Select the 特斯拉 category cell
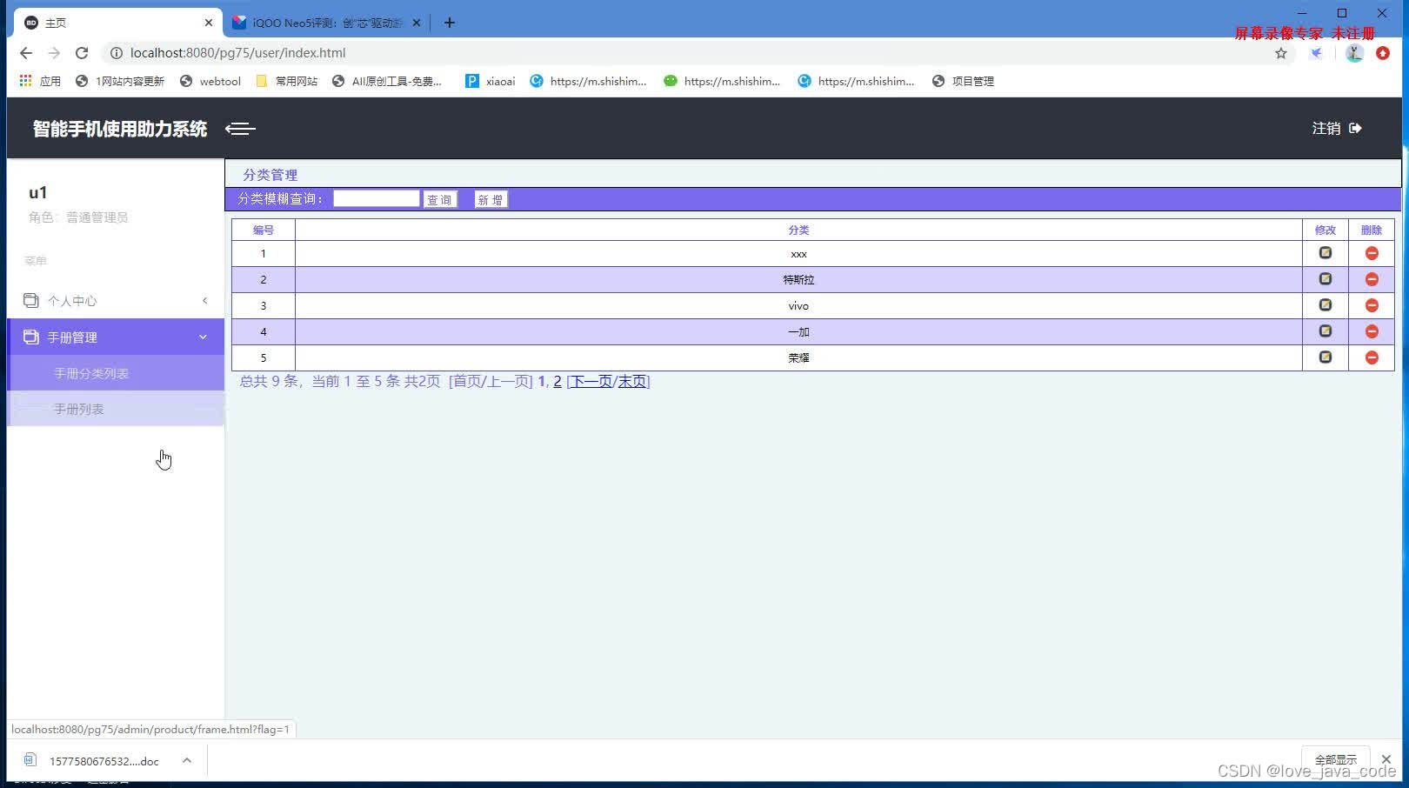 (798, 279)
